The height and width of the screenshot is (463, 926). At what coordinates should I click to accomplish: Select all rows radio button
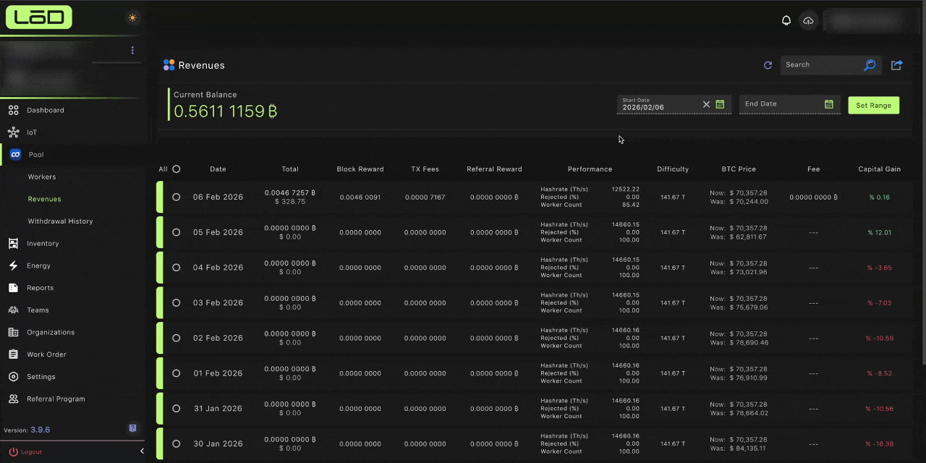[176, 169]
